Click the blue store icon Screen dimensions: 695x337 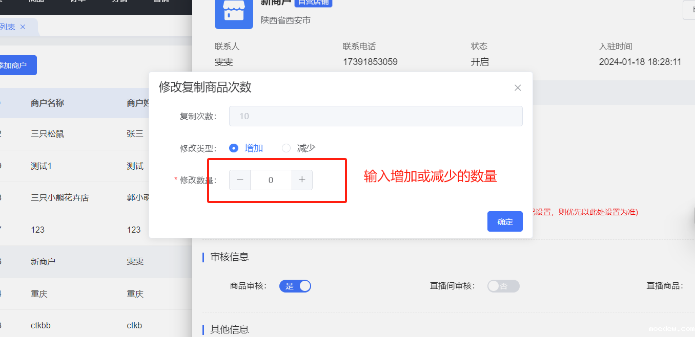click(234, 13)
